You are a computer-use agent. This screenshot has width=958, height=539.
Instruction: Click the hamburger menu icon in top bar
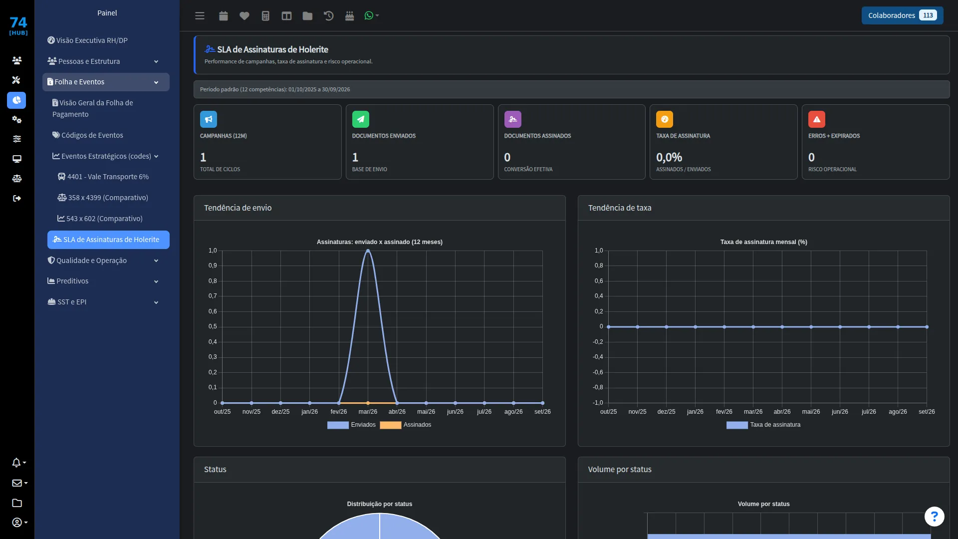point(200,16)
